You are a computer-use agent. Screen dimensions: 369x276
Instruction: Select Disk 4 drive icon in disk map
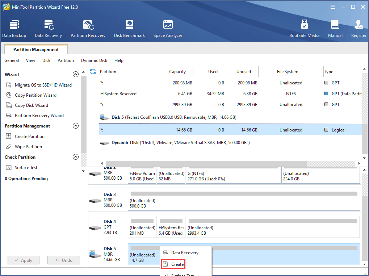click(x=95, y=228)
